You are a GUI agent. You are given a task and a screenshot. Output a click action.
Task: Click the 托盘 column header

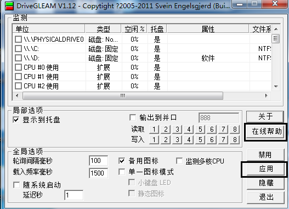157,29
